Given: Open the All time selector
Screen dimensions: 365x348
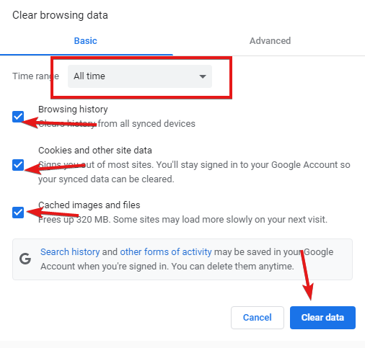Looking at the screenshot, I should (x=140, y=76).
